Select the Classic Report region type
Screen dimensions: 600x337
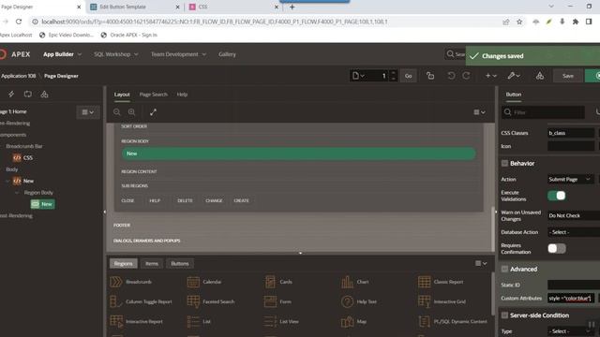tap(441, 282)
